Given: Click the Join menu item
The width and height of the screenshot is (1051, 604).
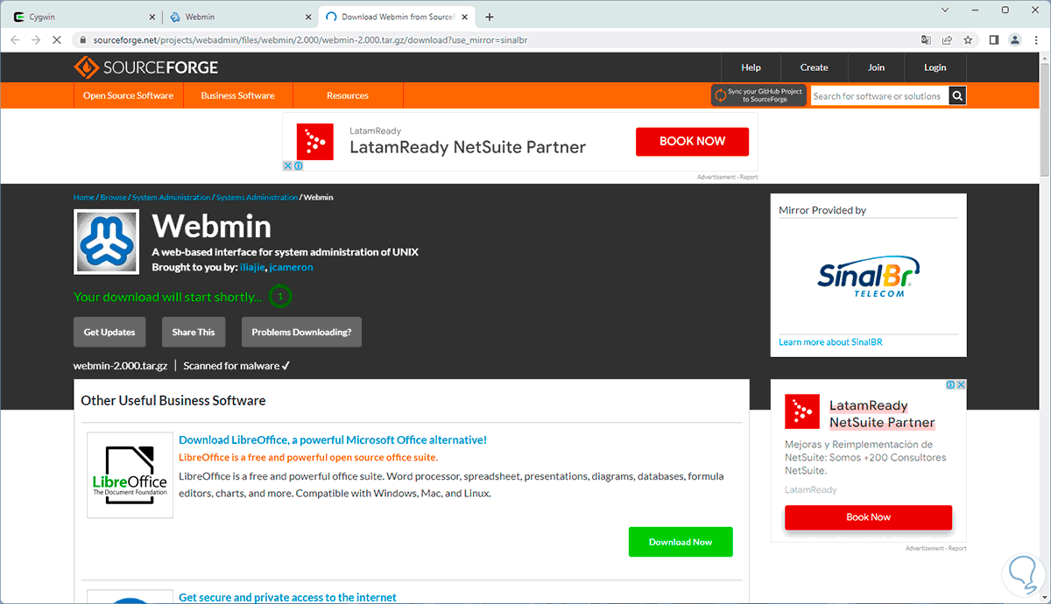Looking at the screenshot, I should click(876, 67).
